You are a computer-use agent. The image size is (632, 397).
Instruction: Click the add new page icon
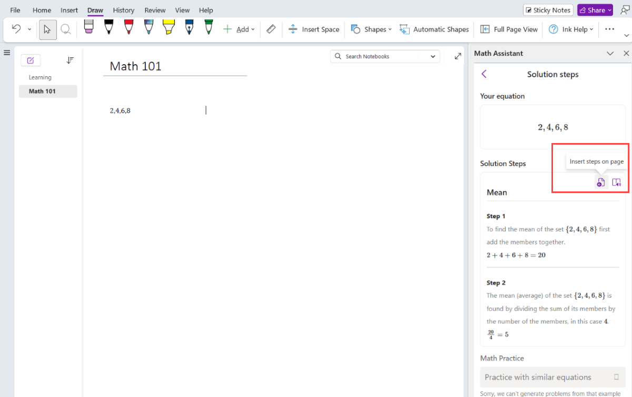click(x=30, y=60)
